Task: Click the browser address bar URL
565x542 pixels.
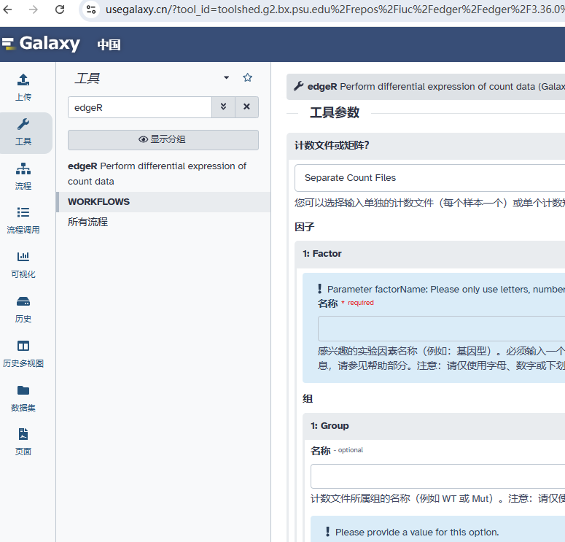Action: point(335,9)
